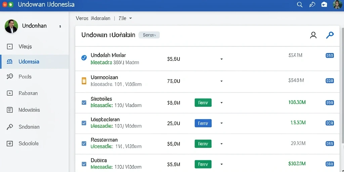Expand the dropdown arrow on the Mepbacleran row

[222, 123]
